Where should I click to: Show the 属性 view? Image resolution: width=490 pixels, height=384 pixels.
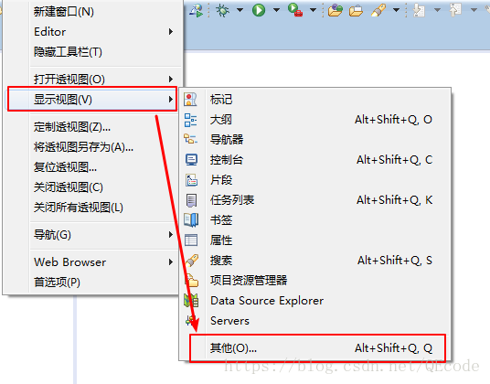point(315,240)
